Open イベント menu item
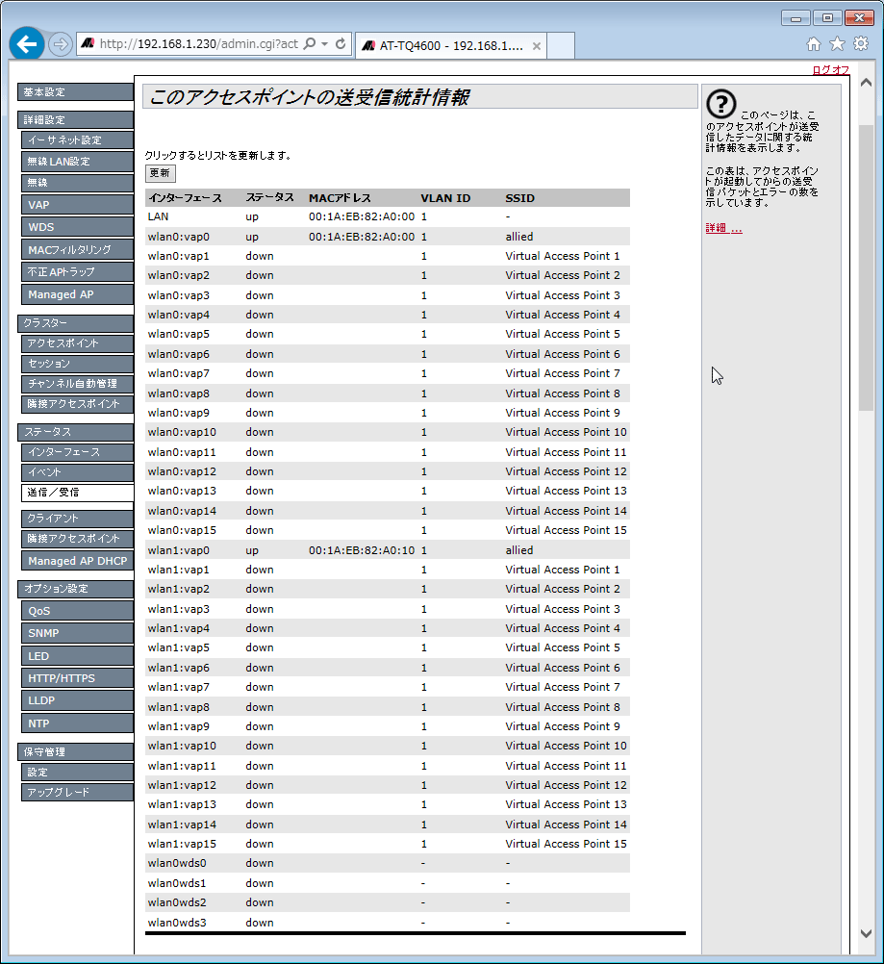Viewport: 884px width, 964px height. (77, 472)
